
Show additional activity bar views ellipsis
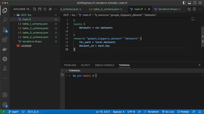(x=5, y=78)
